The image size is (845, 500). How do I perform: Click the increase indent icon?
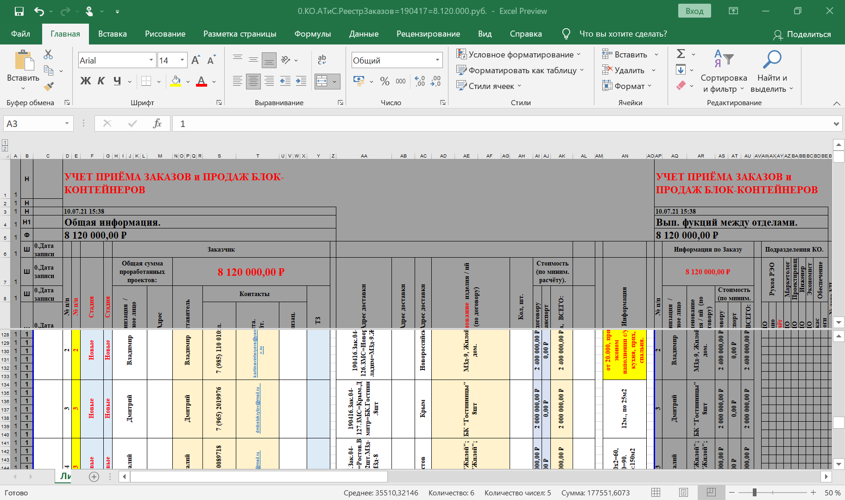click(x=301, y=81)
